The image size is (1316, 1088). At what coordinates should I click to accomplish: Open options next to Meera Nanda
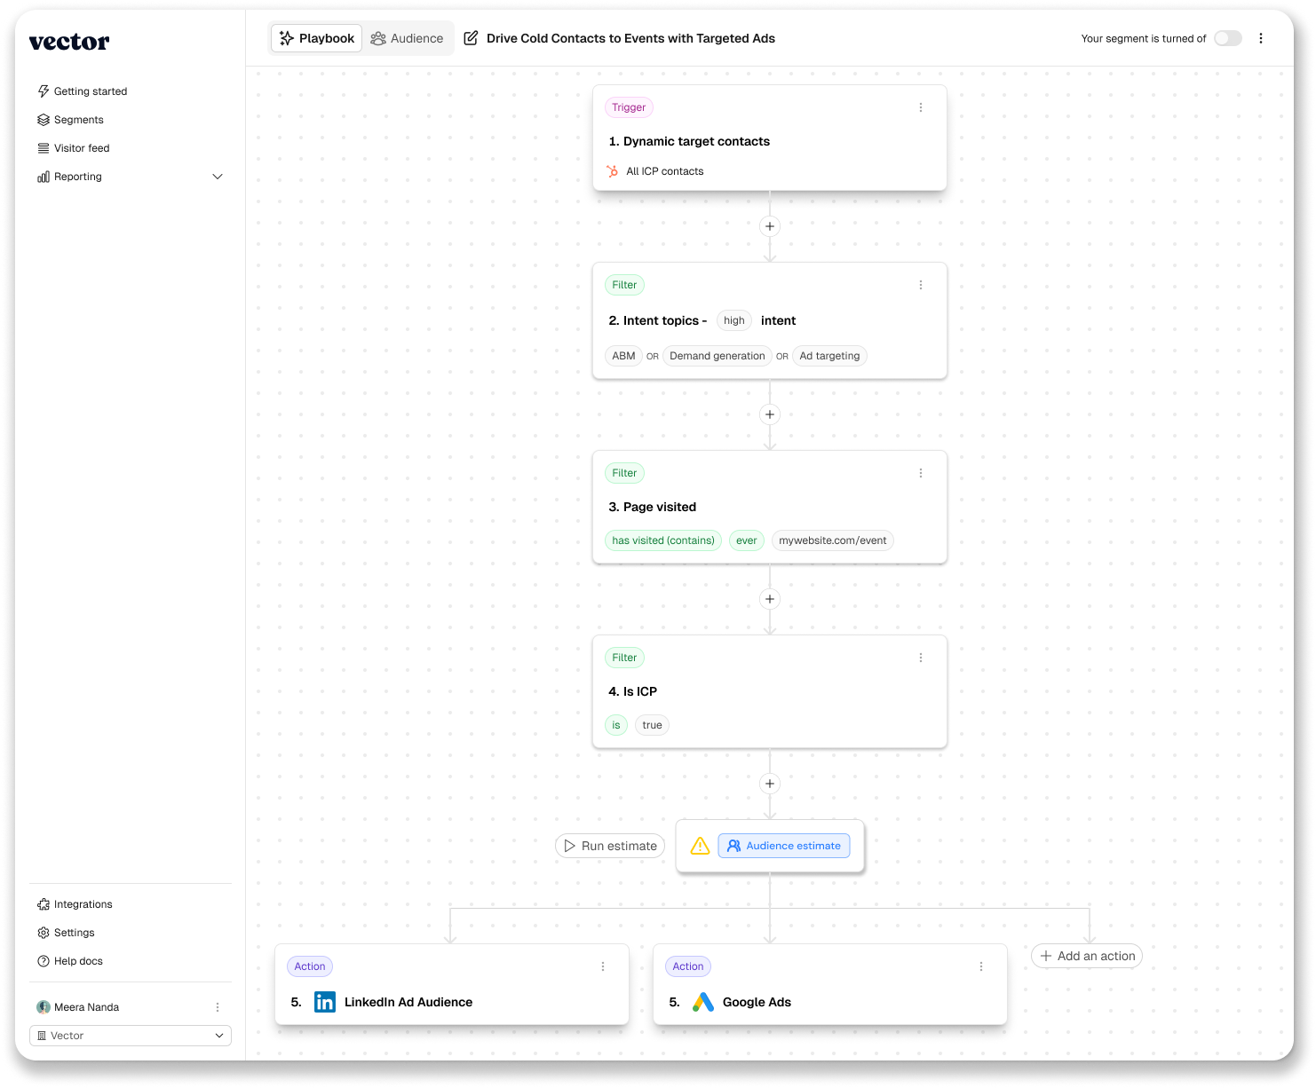pyautogui.click(x=218, y=1007)
